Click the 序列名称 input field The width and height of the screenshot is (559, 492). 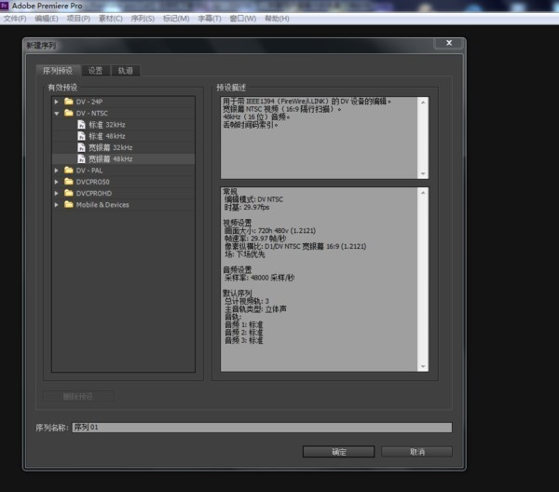tap(262, 427)
